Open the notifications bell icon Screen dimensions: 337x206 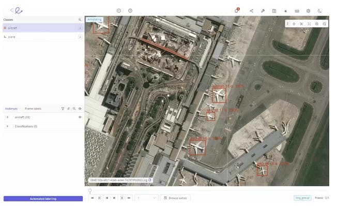coord(237,10)
